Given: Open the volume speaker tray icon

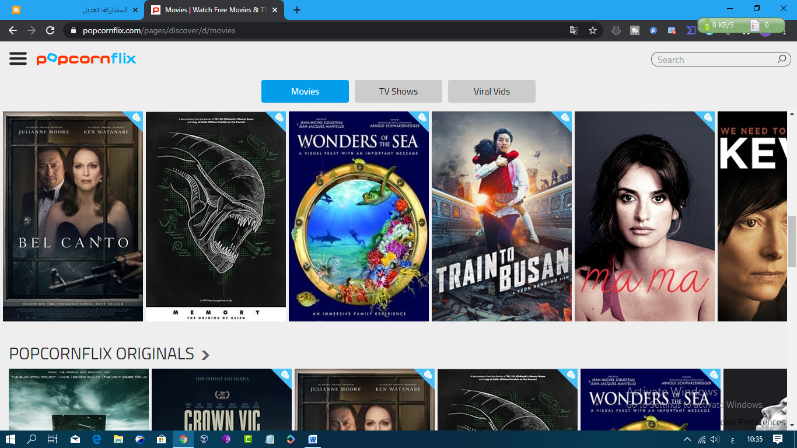Looking at the screenshot, I should [x=715, y=439].
